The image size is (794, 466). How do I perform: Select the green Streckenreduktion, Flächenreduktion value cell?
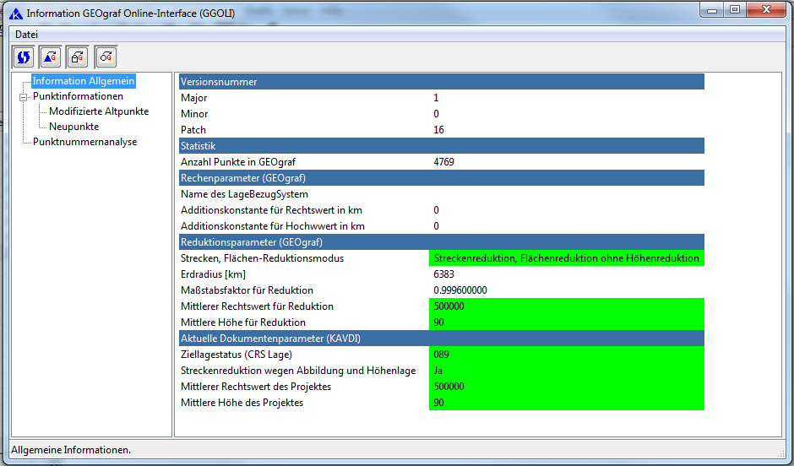[566, 258]
